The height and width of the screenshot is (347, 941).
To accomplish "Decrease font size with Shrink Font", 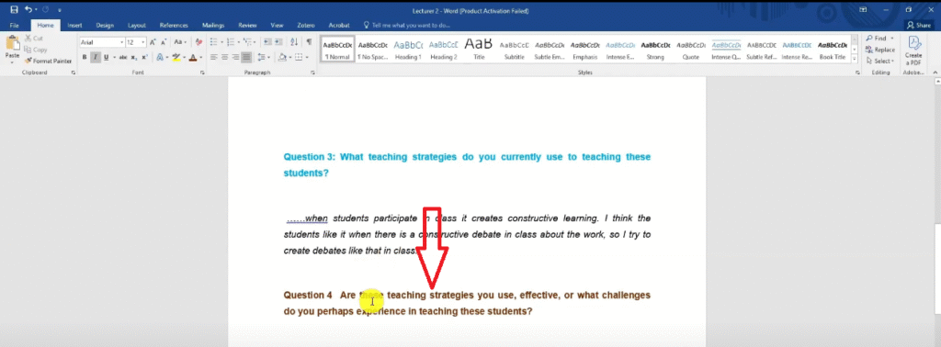I will (x=164, y=42).
